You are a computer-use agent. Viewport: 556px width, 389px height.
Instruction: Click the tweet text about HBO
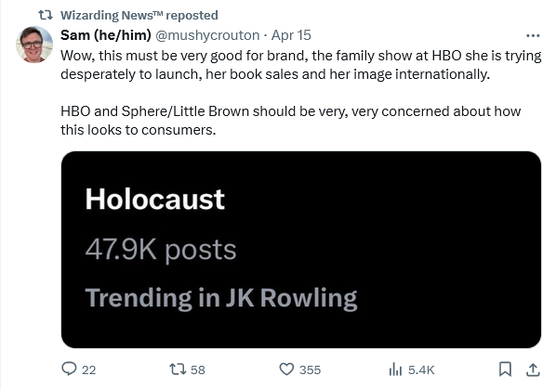click(x=301, y=93)
